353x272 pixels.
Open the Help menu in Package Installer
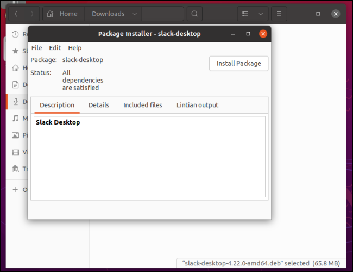pyautogui.click(x=75, y=48)
